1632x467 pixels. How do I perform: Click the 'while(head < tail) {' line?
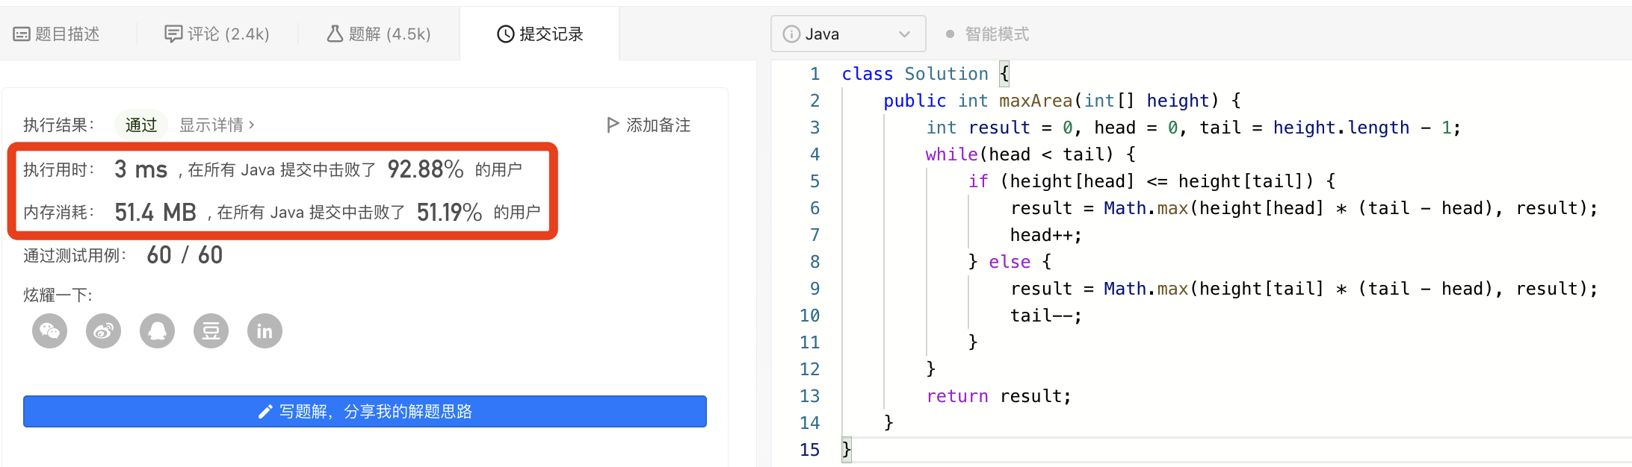[1030, 154]
